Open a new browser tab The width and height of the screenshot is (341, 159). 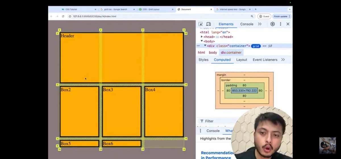[x=256, y=9]
